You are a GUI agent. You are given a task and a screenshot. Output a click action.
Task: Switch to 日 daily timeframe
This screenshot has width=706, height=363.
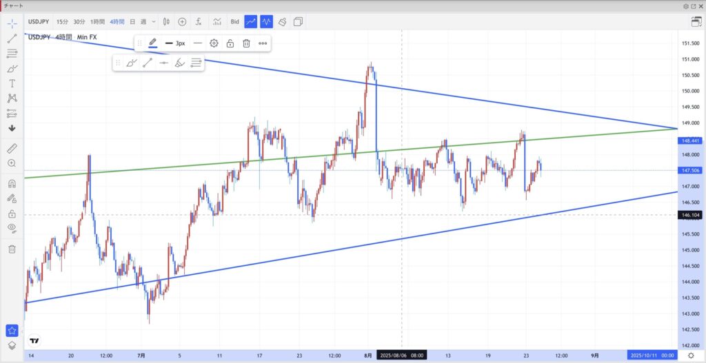pyautogui.click(x=132, y=21)
